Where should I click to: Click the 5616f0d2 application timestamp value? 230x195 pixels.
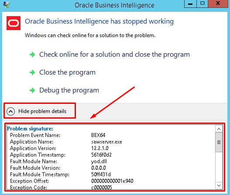(101, 155)
